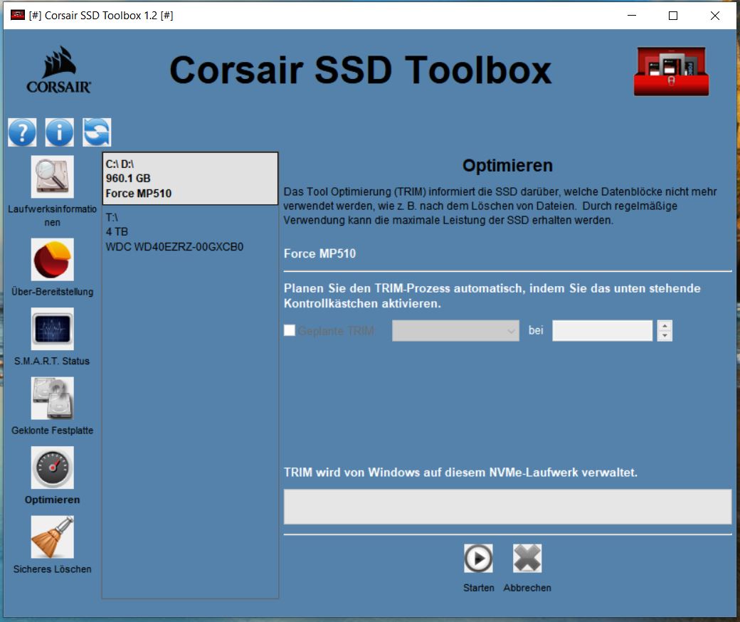
Task: Open Geklonte Festplatte disk clone icon
Action: point(53,399)
